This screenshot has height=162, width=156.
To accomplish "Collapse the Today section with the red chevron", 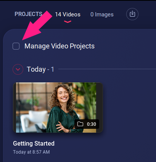I will pyautogui.click(x=18, y=69).
